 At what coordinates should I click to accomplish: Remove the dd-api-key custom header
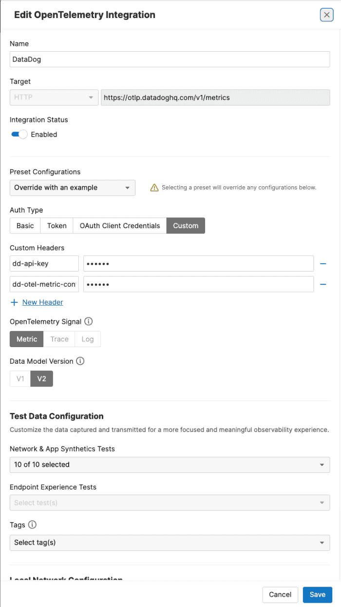323,263
